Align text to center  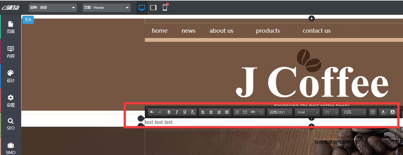click(x=211, y=112)
